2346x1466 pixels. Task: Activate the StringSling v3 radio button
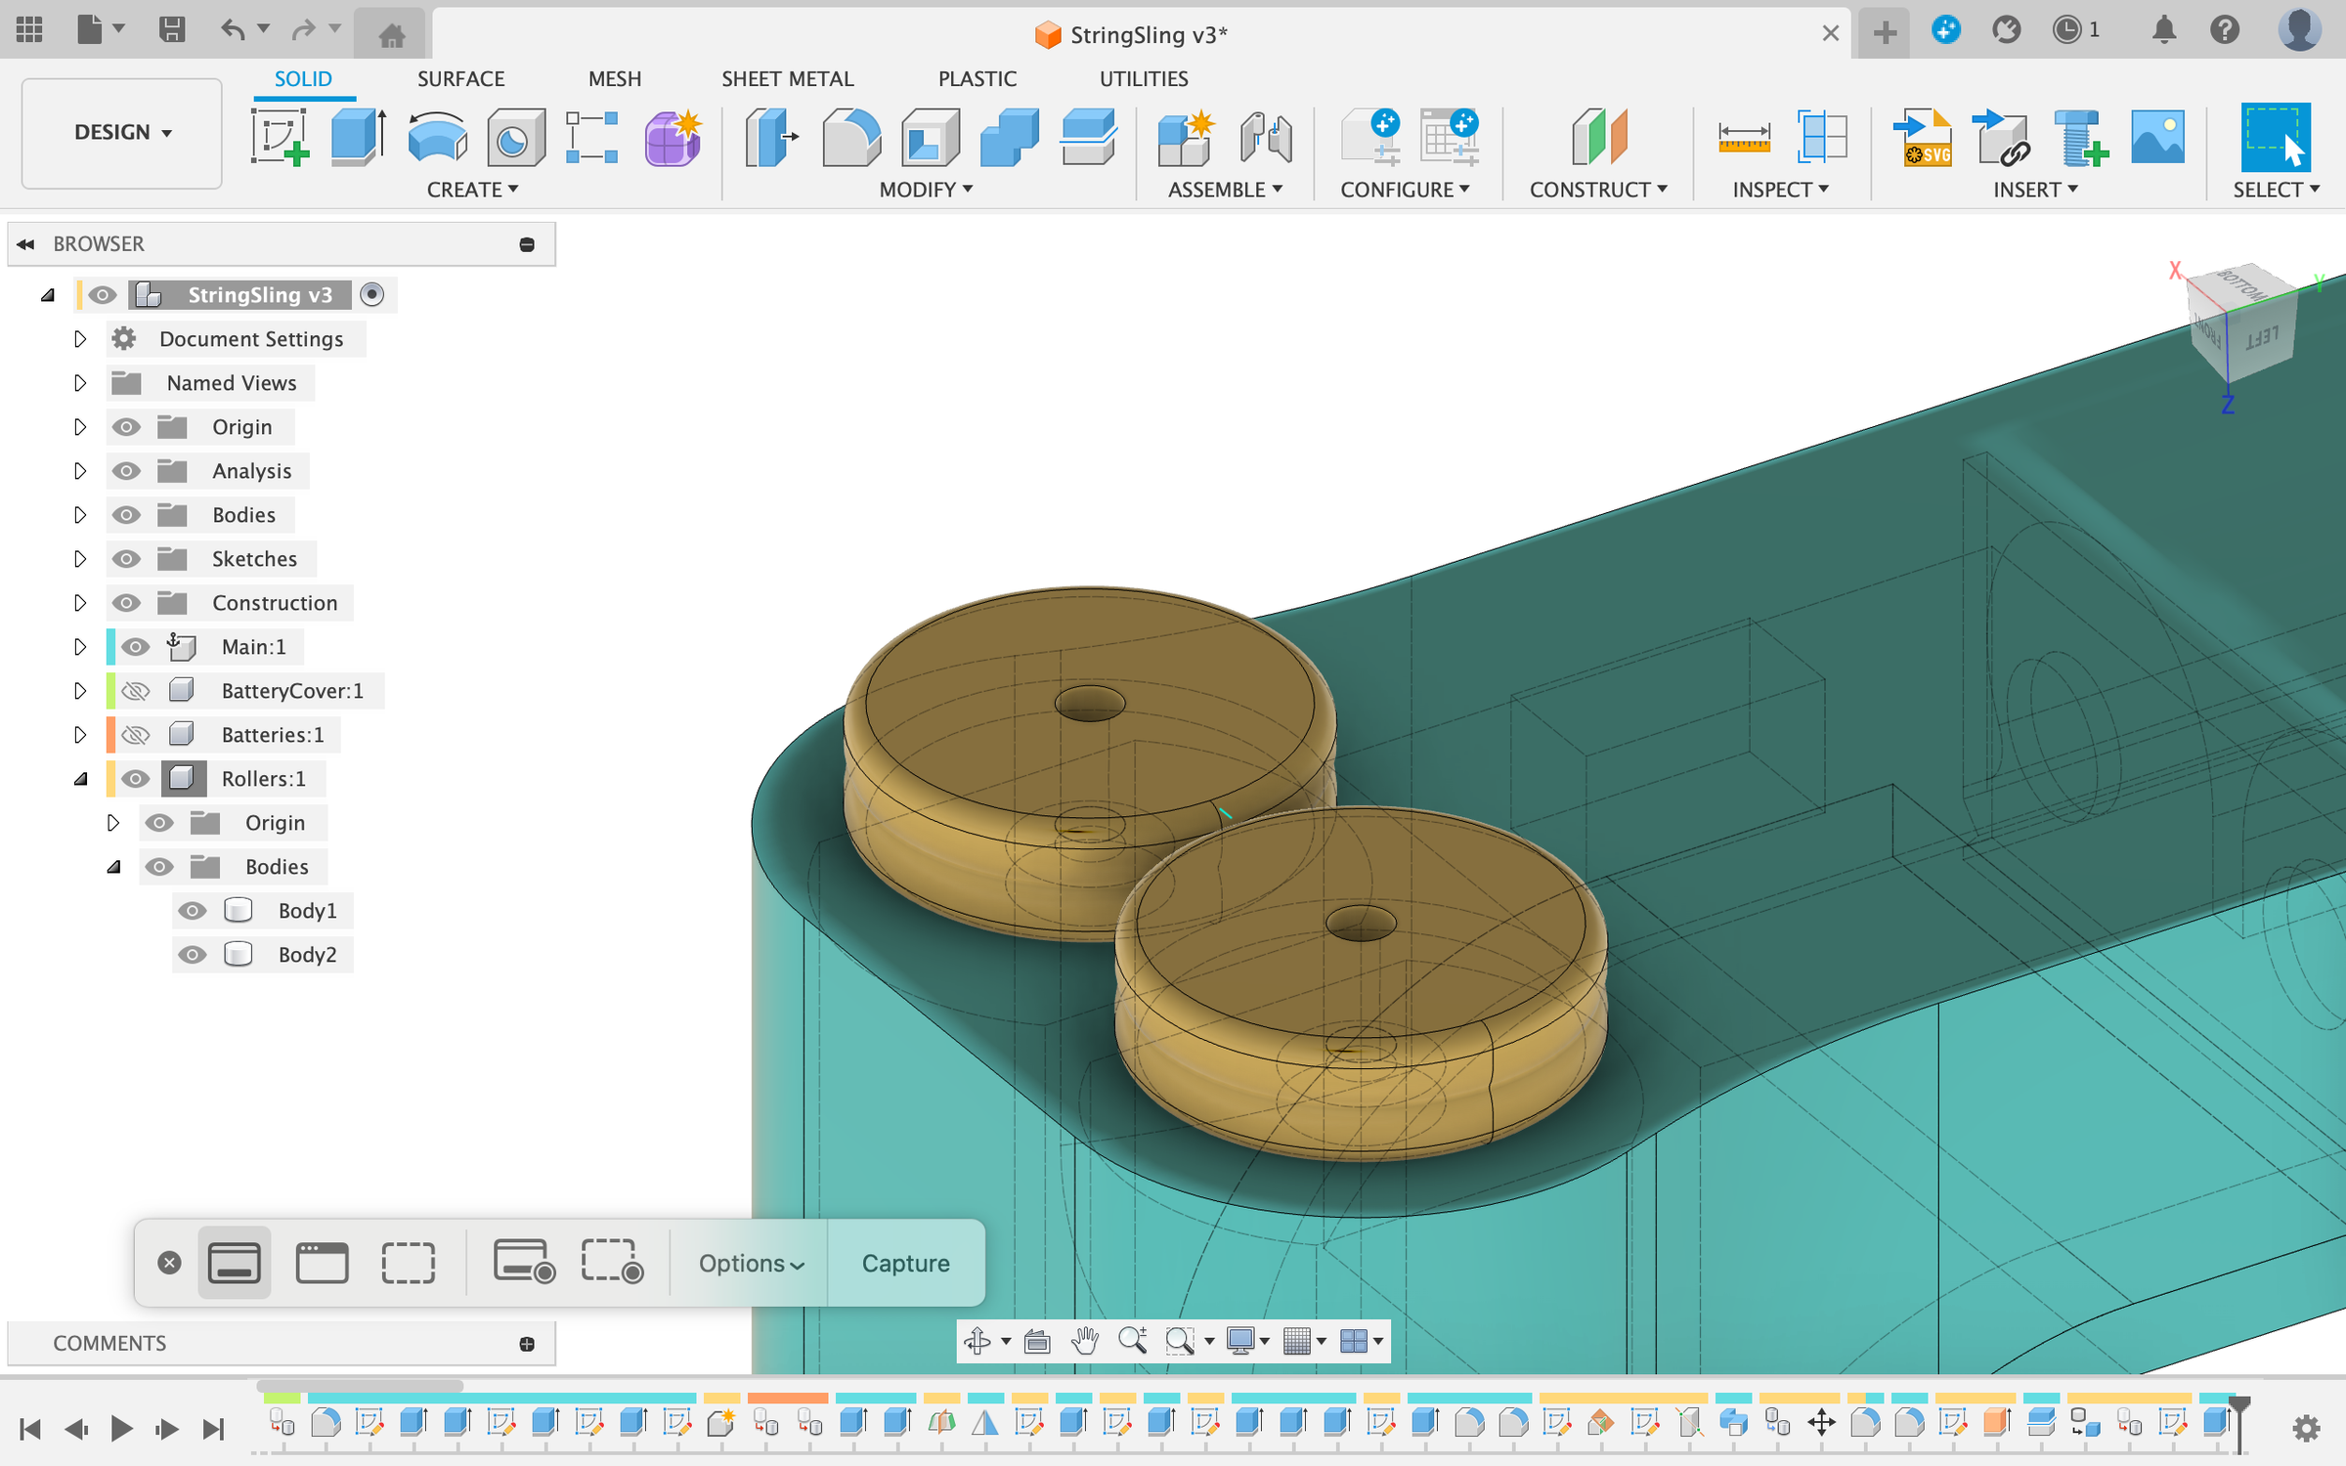[371, 295]
